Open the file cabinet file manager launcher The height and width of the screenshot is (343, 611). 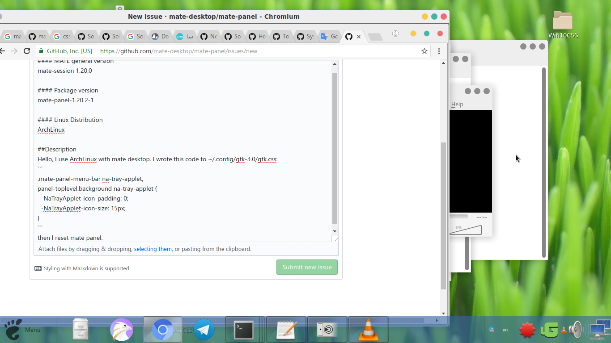(x=81, y=330)
